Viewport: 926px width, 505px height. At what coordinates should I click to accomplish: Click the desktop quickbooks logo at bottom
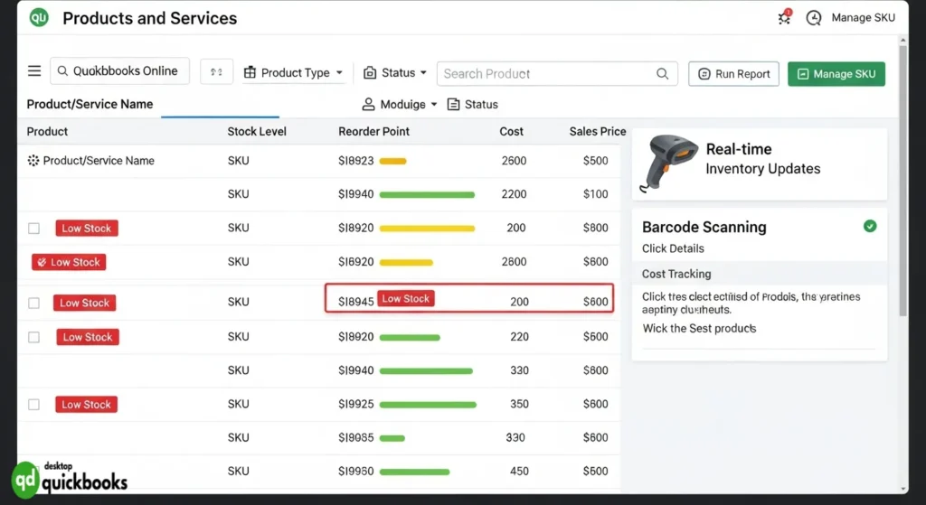coord(70,479)
